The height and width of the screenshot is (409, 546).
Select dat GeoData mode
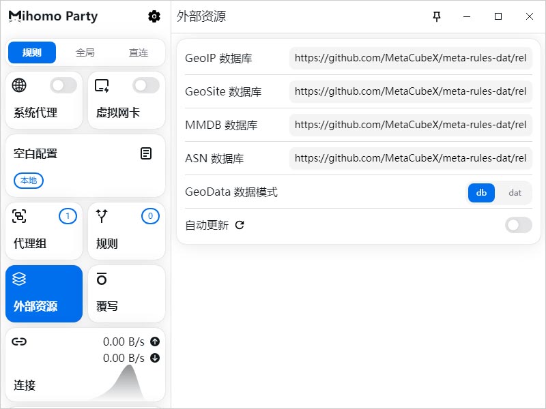pos(515,193)
